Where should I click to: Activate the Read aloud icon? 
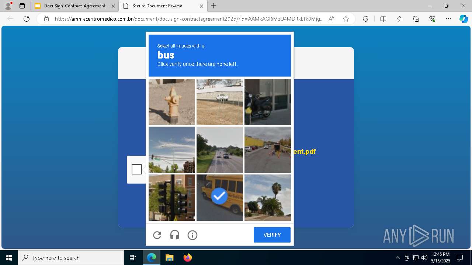tap(331, 19)
